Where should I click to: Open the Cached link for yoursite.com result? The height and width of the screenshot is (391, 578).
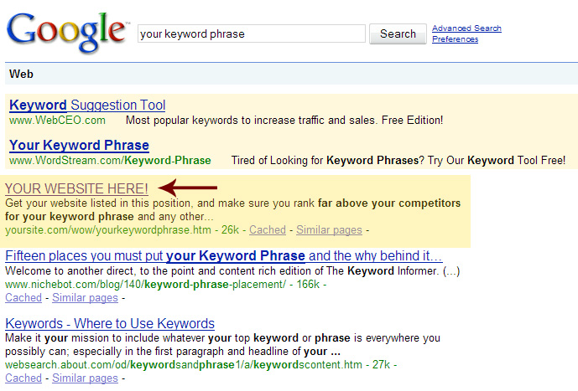[268, 229]
